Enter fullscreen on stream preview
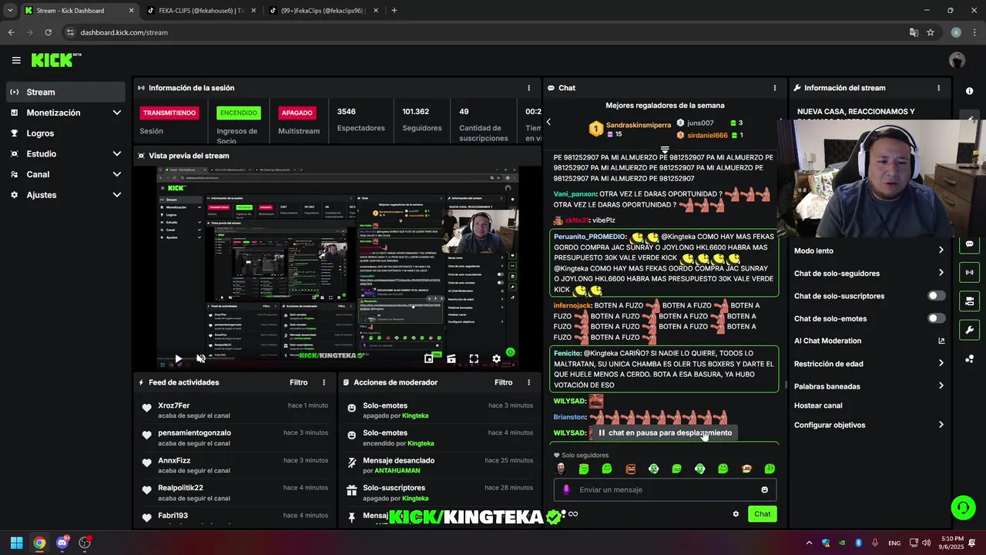 [474, 358]
